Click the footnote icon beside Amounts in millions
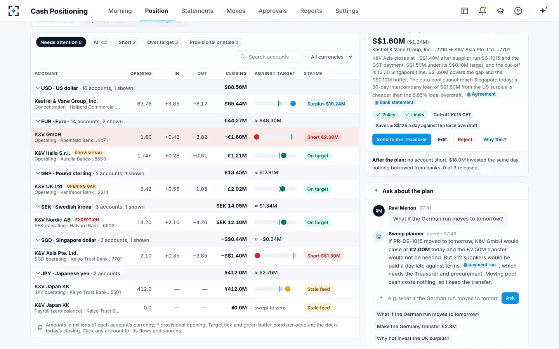 point(40,328)
